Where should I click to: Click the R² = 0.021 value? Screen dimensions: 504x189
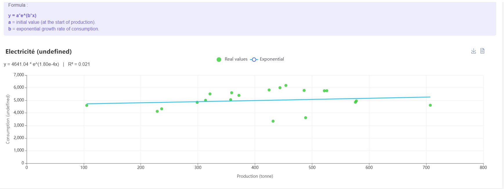[x=79, y=64]
